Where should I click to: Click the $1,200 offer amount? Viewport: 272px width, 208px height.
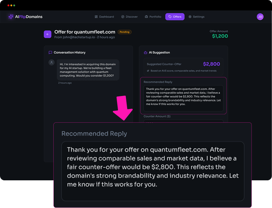coord(220,36)
